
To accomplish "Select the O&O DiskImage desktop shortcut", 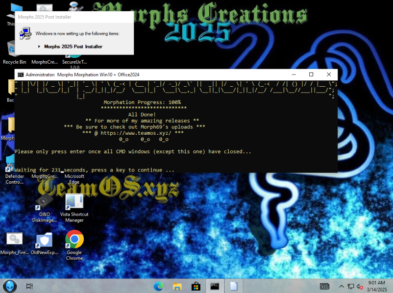I will [x=45, y=208].
